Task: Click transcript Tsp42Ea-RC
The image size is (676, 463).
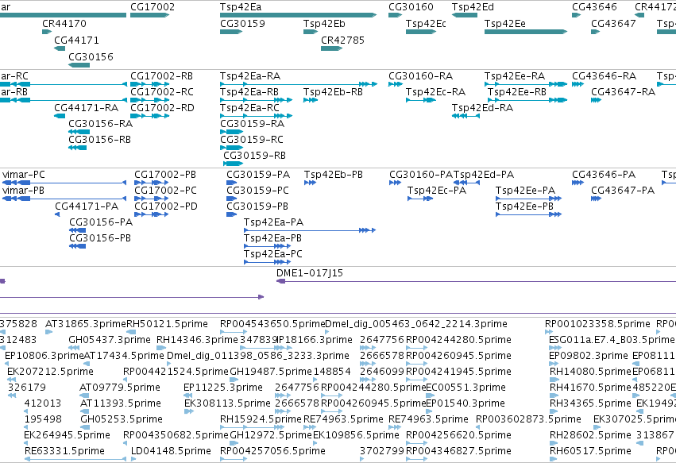Action: coord(256,116)
